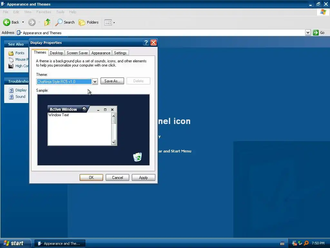This screenshot has width=330, height=248.
Task: Click the sample window scroll up arrow
Action: (114, 116)
